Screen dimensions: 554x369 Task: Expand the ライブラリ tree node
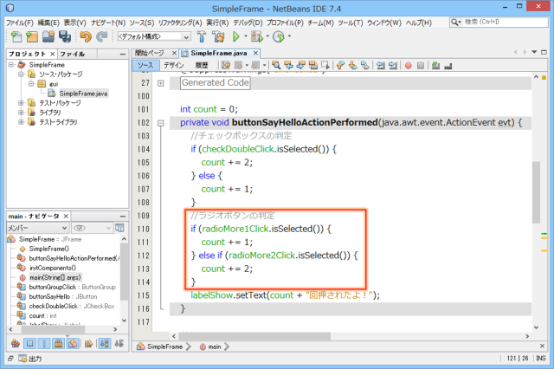[21, 113]
